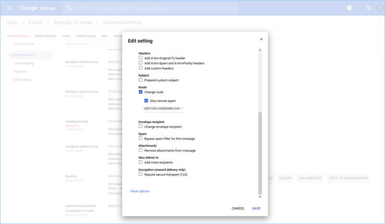Click the dialog scrollbar down arrow

pyautogui.click(x=260, y=197)
